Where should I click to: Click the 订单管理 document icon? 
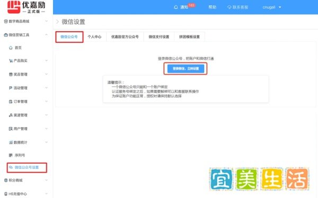coord(11,101)
